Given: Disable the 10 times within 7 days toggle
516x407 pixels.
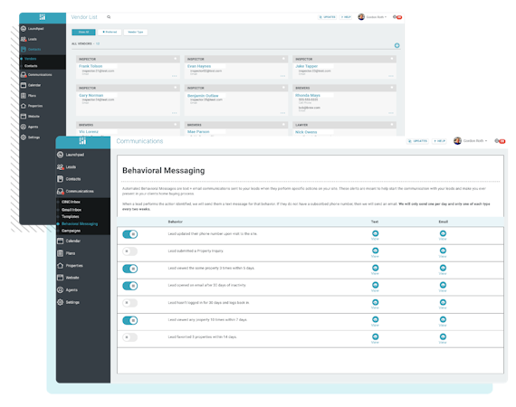Looking at the screenshot, I should 130,320.
